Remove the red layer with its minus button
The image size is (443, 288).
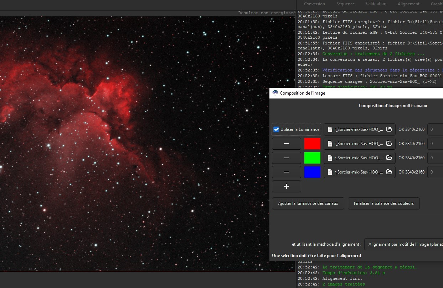[x=287, y=144]
